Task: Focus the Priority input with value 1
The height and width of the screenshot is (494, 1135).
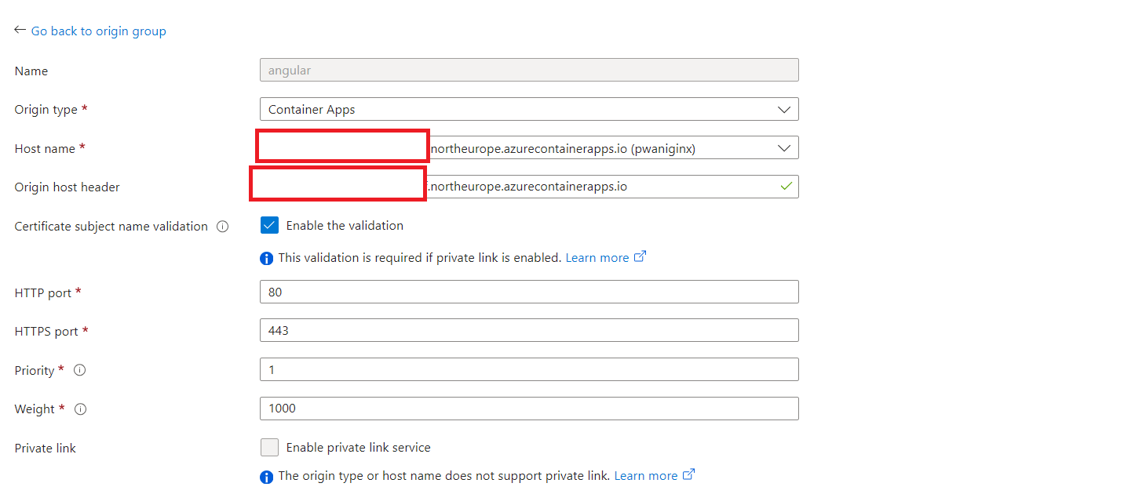Action: [529, 369]
